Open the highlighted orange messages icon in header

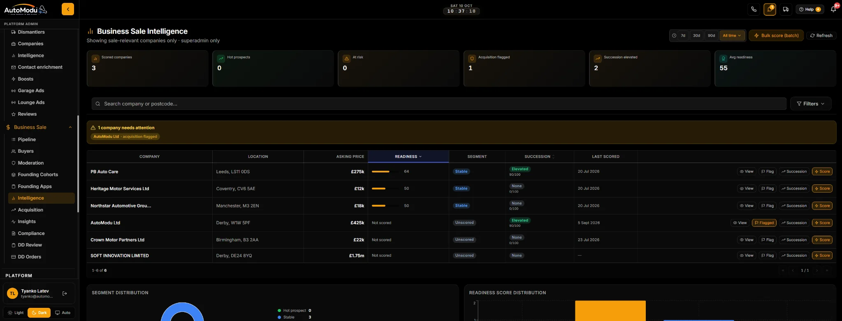770,9
